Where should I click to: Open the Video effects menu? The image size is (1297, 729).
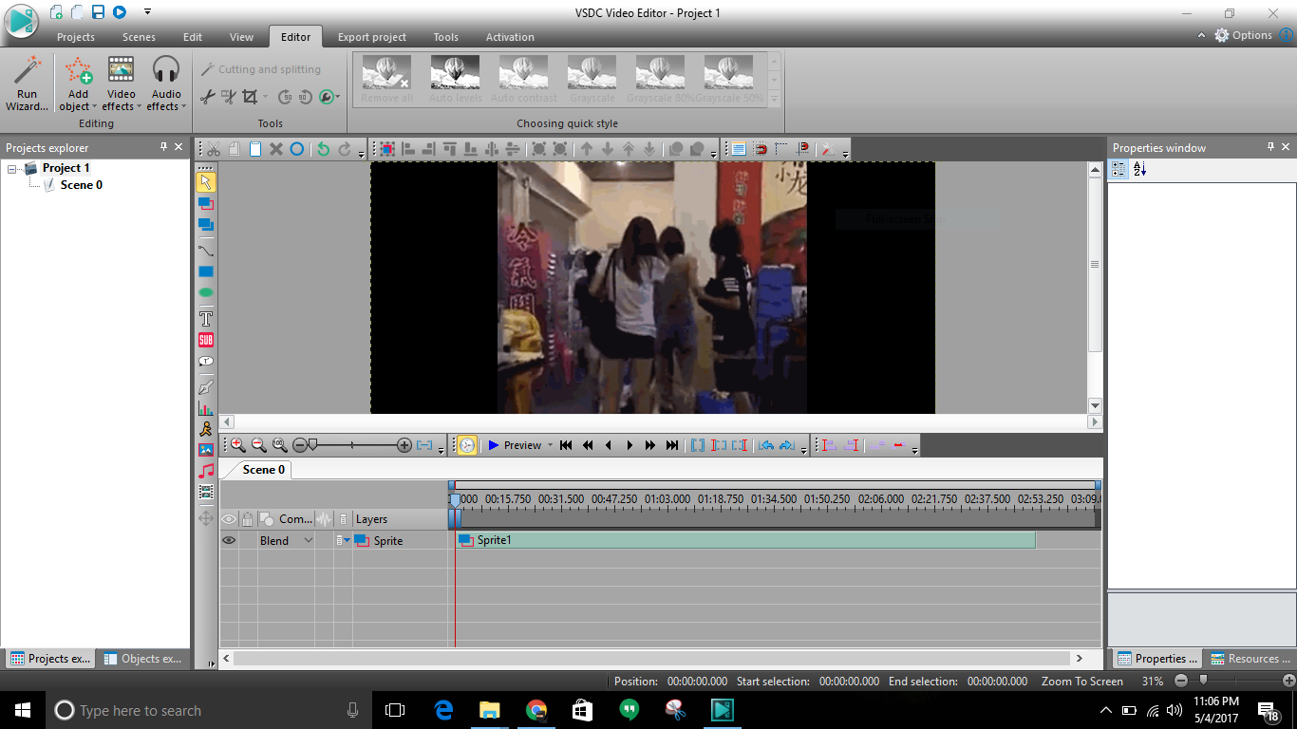pos(120,92)
